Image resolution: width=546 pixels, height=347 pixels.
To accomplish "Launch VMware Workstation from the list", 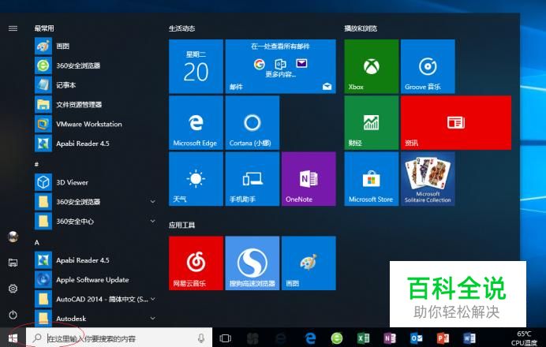I will 95,124.
